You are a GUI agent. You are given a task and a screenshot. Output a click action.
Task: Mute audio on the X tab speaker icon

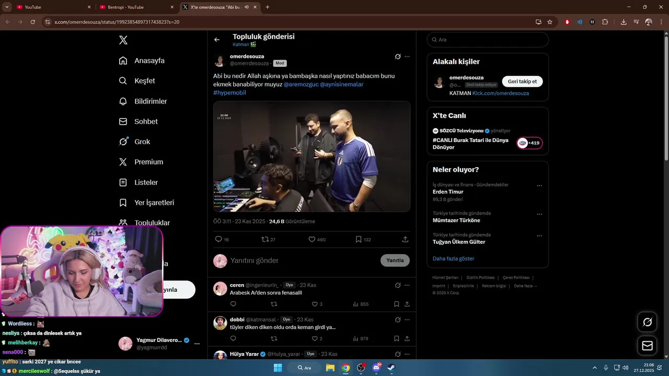(x=247, y=7)
